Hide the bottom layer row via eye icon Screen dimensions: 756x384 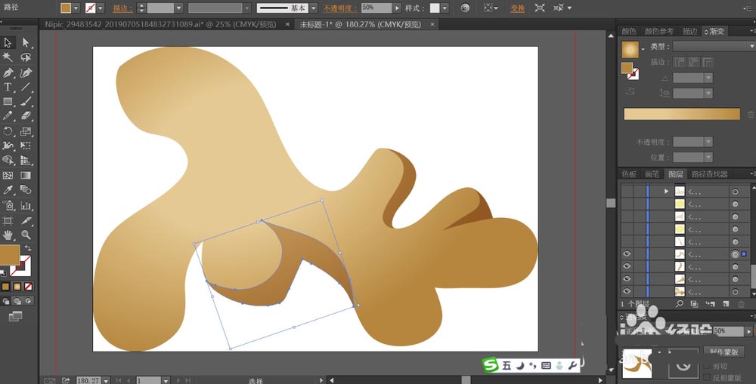coord(626,292)
